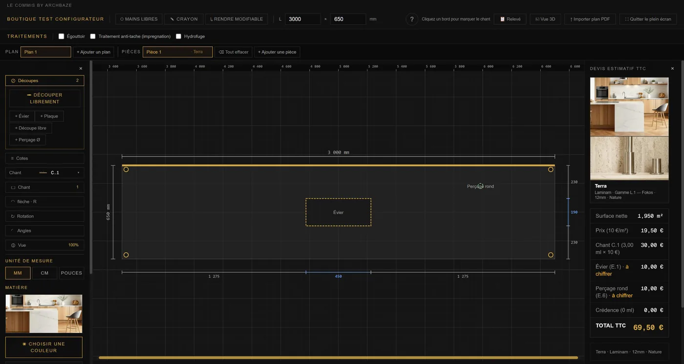Open the Vue 100% zoom section
The image size is (684, 364).
click(x=44, y=245)
